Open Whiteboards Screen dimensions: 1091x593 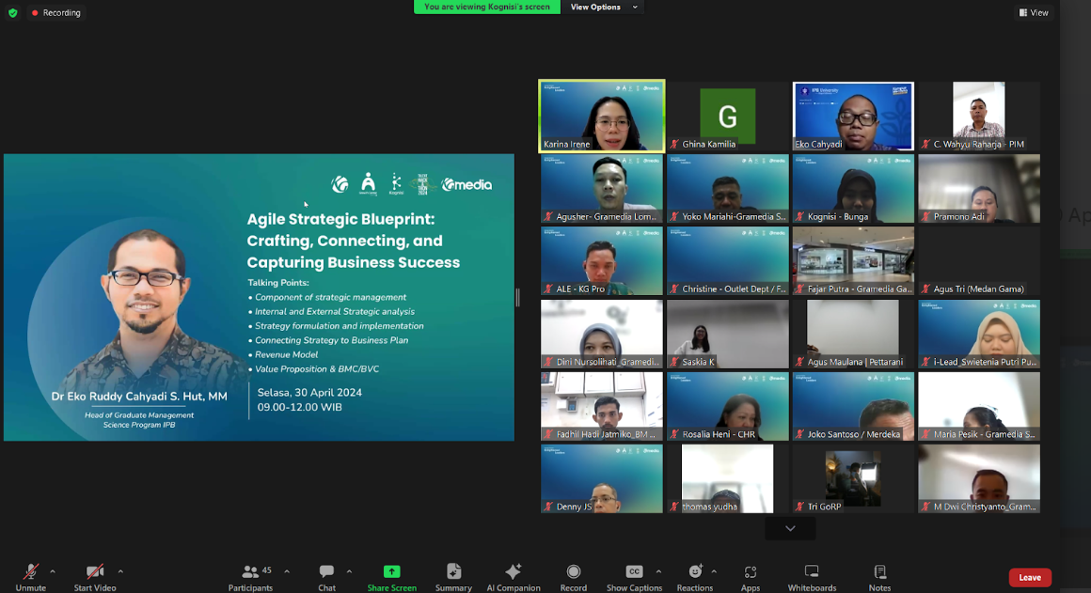click(x=812, y=578)
